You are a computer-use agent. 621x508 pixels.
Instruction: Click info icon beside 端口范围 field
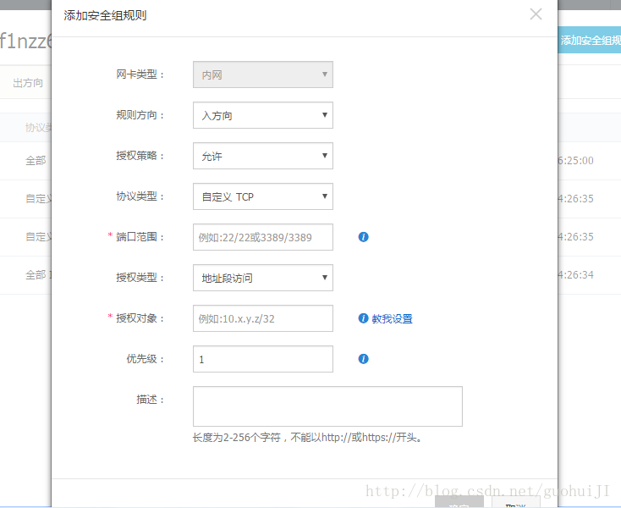point(363,237)
